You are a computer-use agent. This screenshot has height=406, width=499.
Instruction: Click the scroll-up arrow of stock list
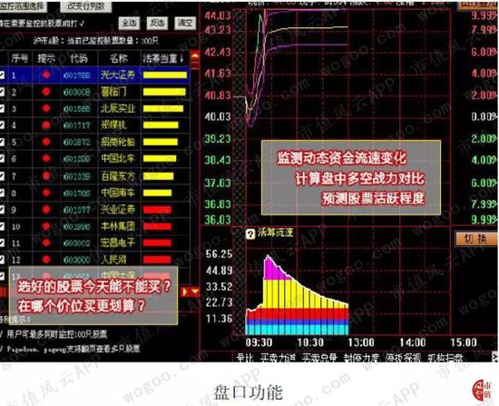pyautogui.click(x=195, y=55)
